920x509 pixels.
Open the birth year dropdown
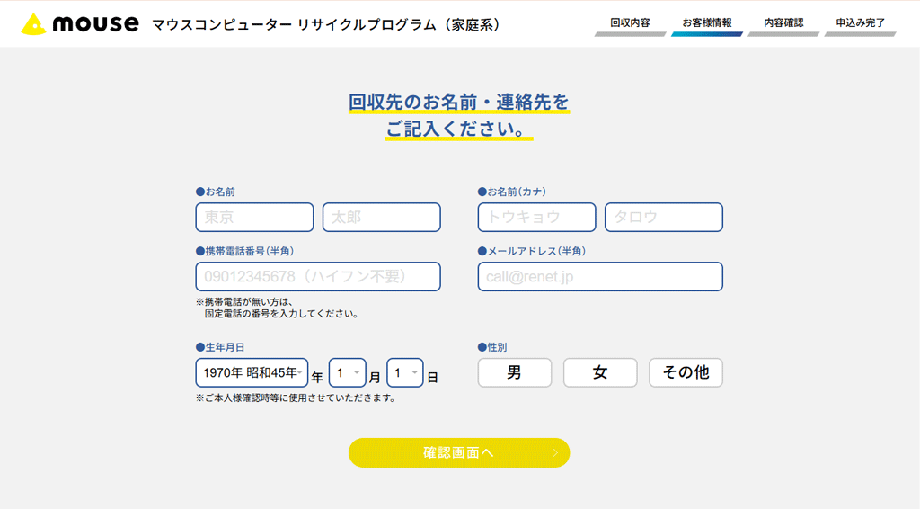[252, 372]
